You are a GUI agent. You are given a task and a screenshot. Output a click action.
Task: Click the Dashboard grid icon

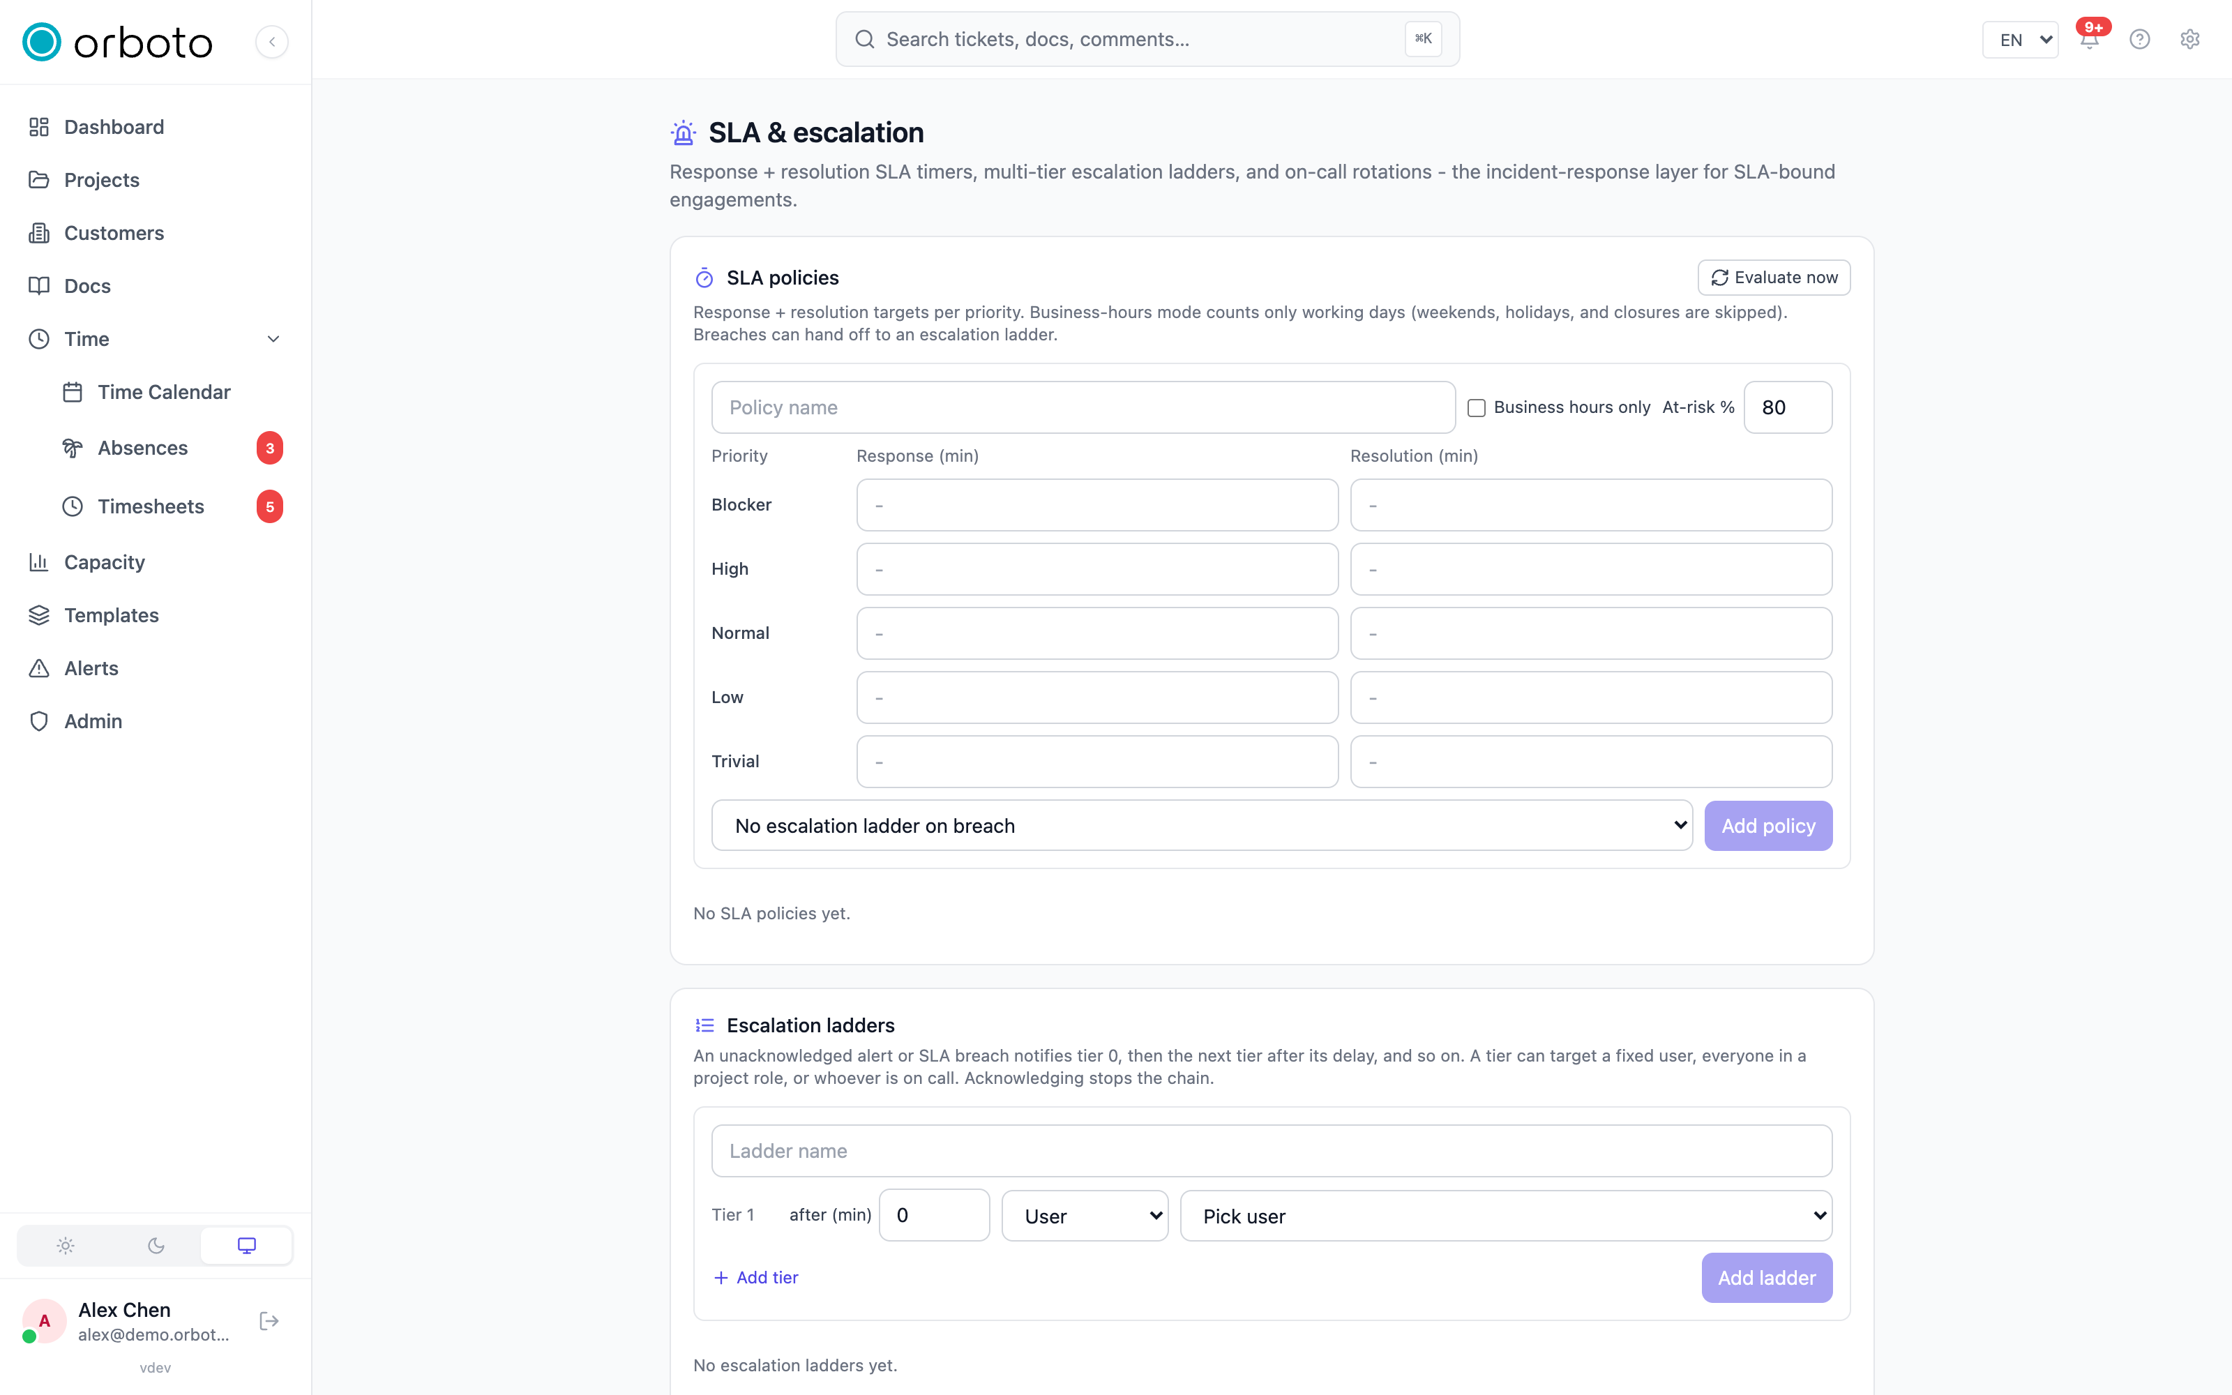pyautogui.click(x=39, y=128)
